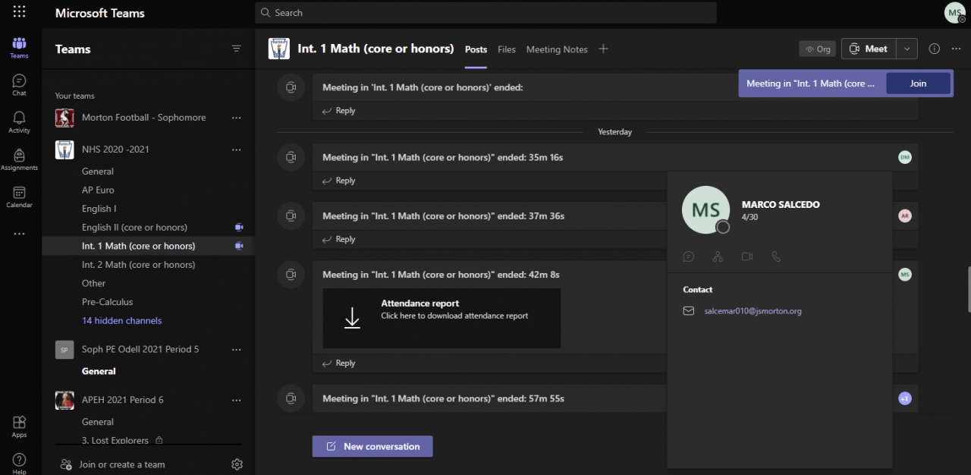Open the Assignments section
This screenshot has width=971, height=475.
click(19, 159)
